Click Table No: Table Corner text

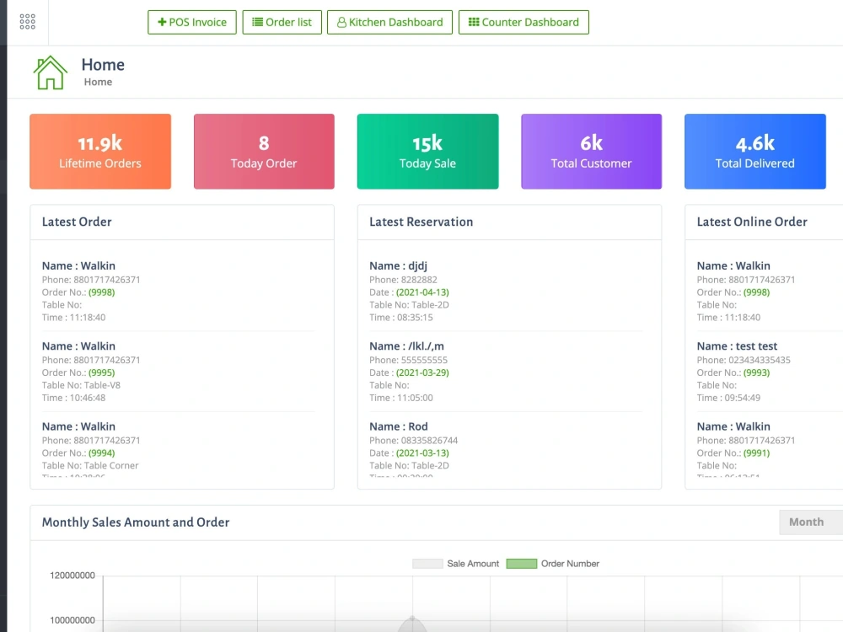(x=90, y=465)
